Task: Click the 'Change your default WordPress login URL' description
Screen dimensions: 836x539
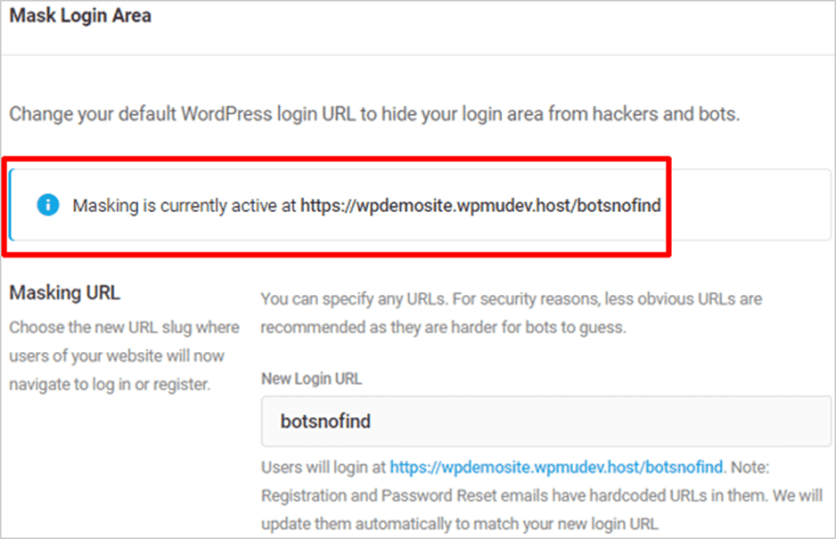Action: (x=374, y=114)
